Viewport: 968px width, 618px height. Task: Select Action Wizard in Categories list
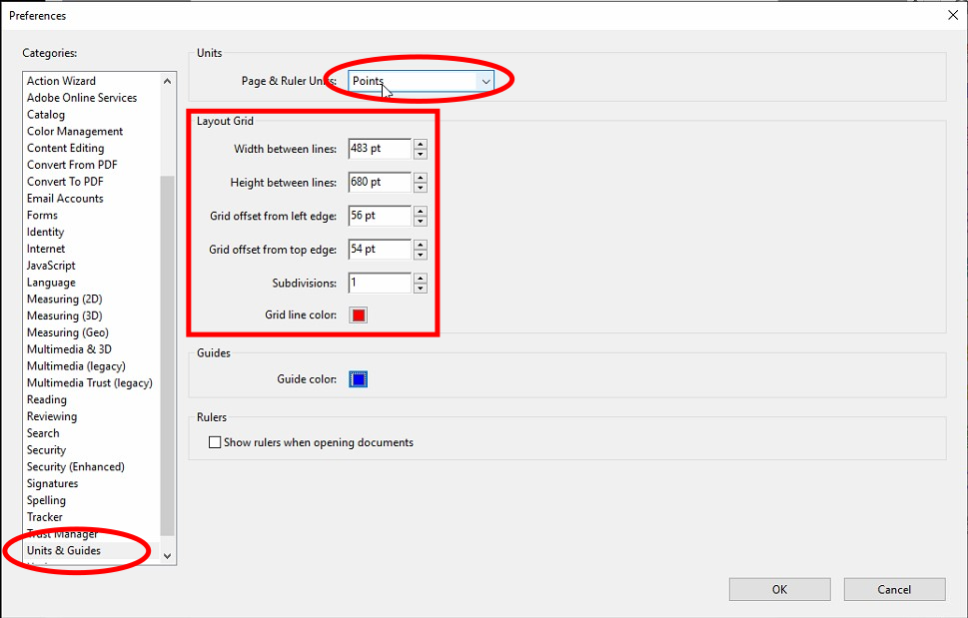click(61, 81)
